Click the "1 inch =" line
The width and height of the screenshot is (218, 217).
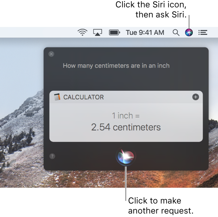(x=126, y=116)
